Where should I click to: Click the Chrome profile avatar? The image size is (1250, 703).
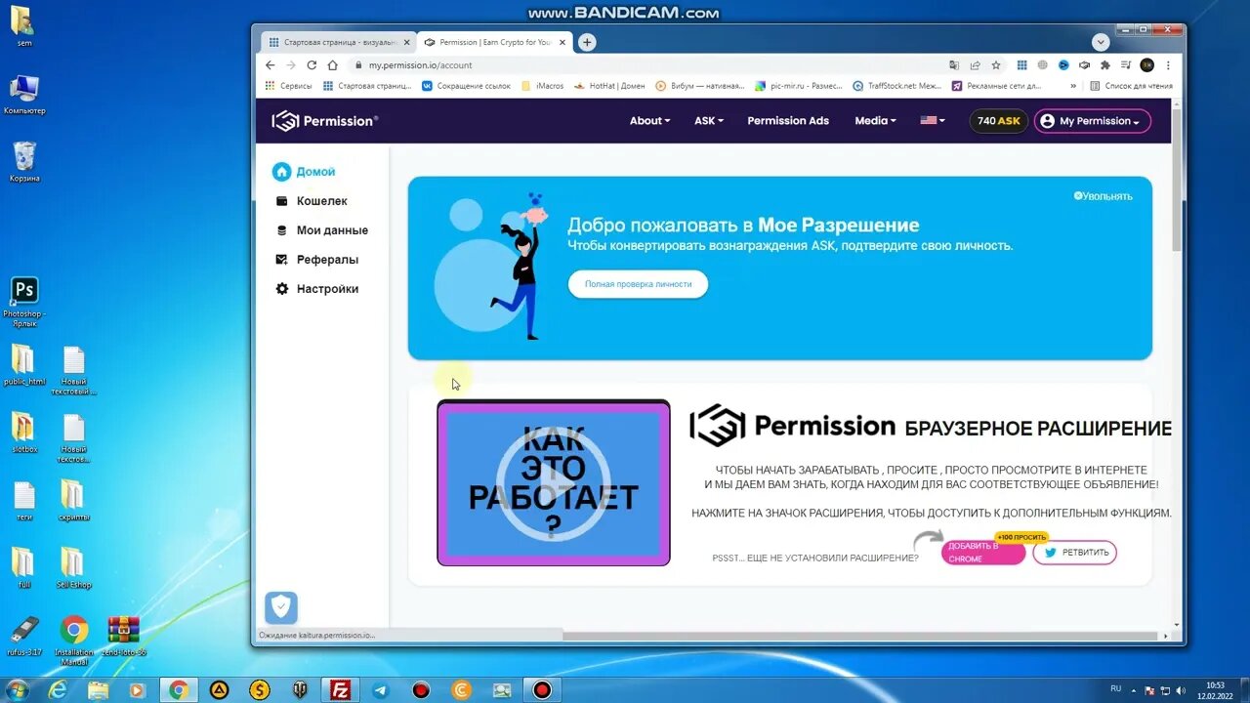pyautogui.click(x=1146, y=65)
